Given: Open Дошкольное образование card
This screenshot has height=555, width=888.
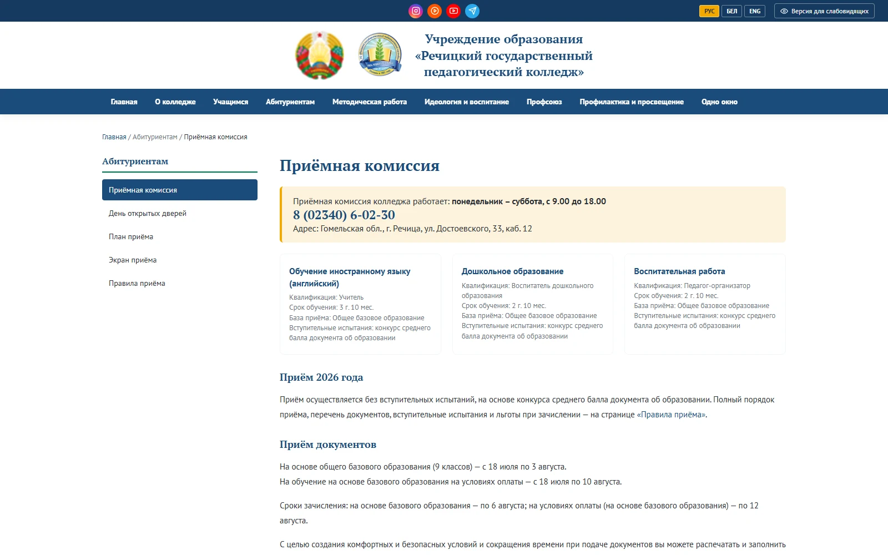Looking at the screenshot, I should click(x=533, y=304).
